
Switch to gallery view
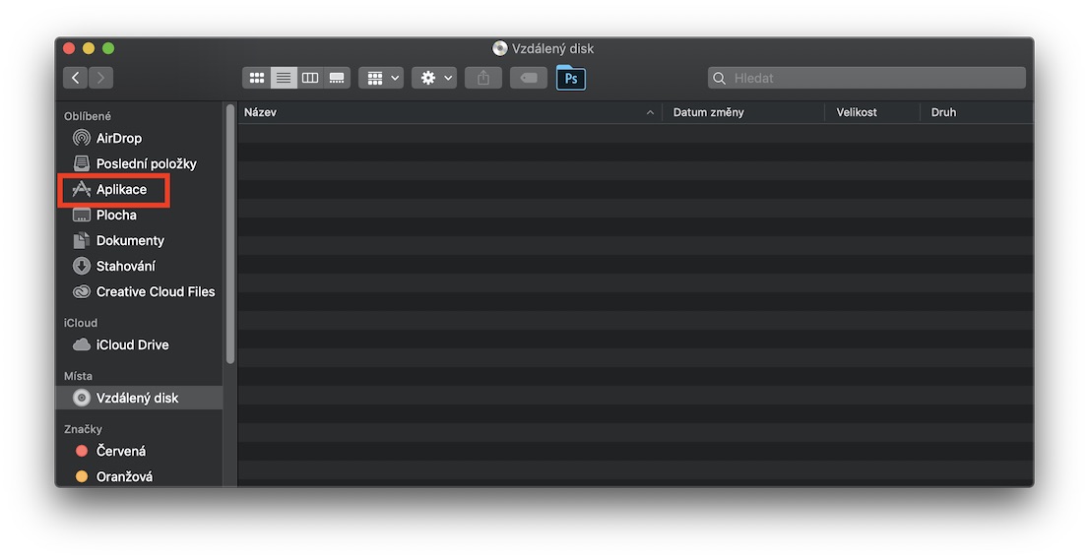pyautogui.click(x=337, y=78)
